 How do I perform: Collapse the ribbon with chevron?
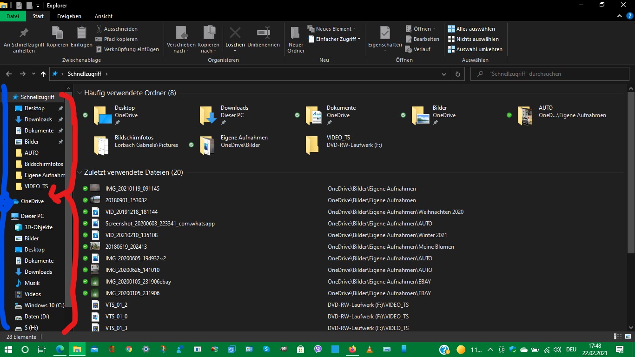[620, 16]
